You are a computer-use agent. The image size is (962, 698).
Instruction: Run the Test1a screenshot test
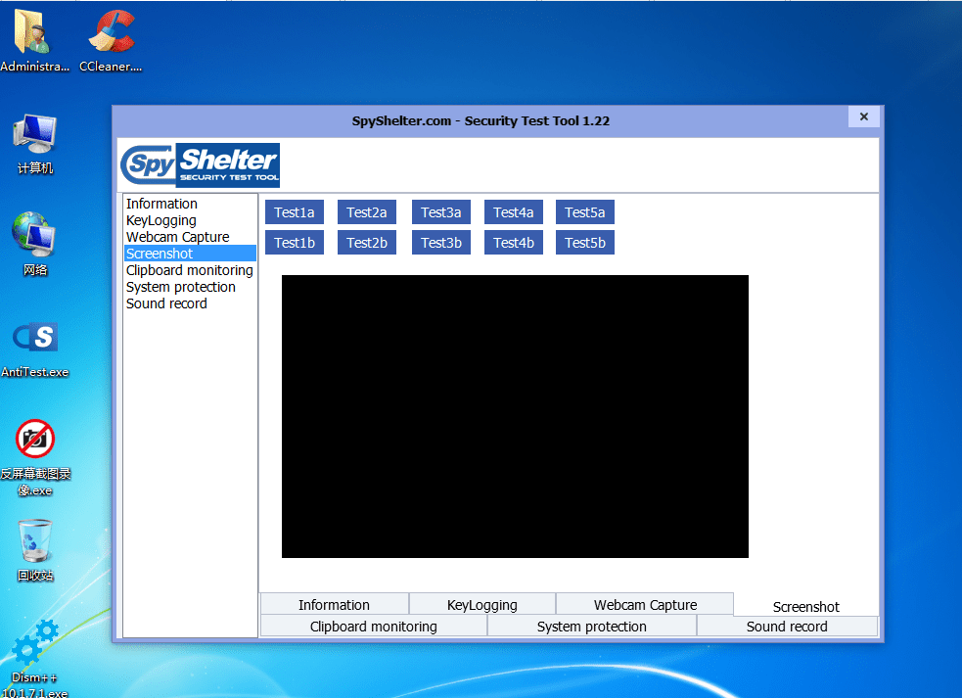coord(295,212)
